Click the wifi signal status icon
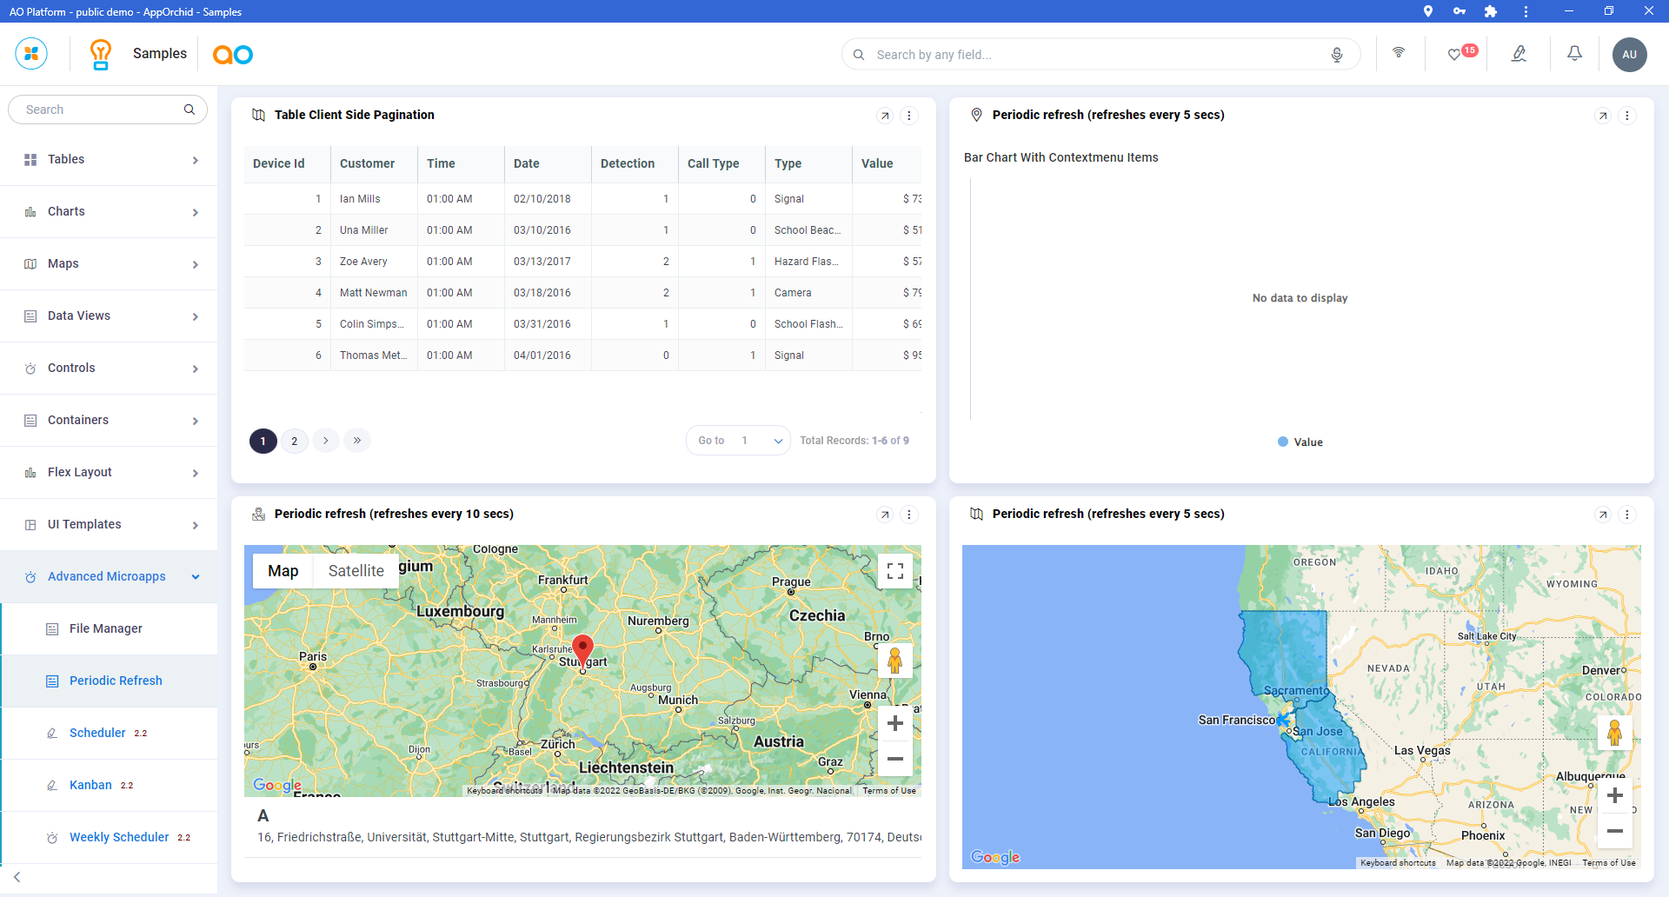The width and height of the screenshot is (1669, 897). pyautogui.click(x=1399, y=53)
